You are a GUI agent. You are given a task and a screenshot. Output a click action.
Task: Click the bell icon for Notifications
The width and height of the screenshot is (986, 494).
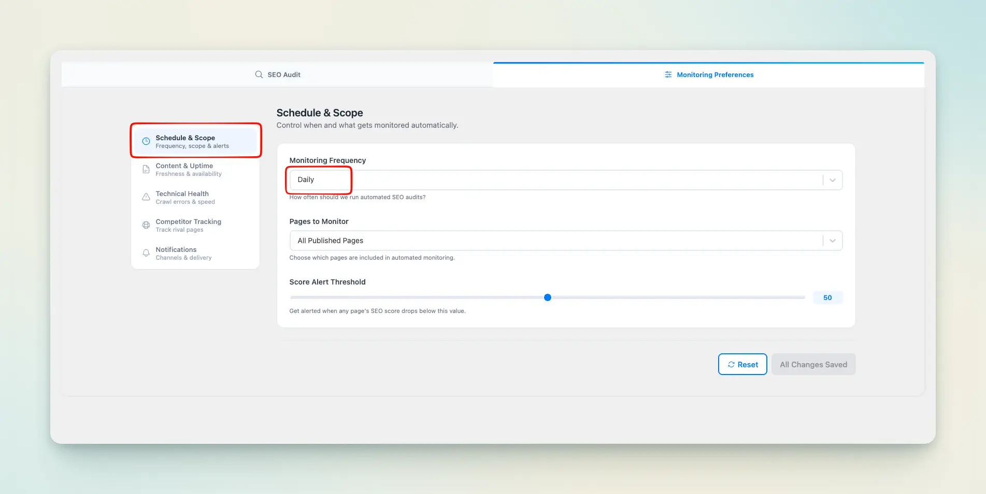(x=146, y=253)
